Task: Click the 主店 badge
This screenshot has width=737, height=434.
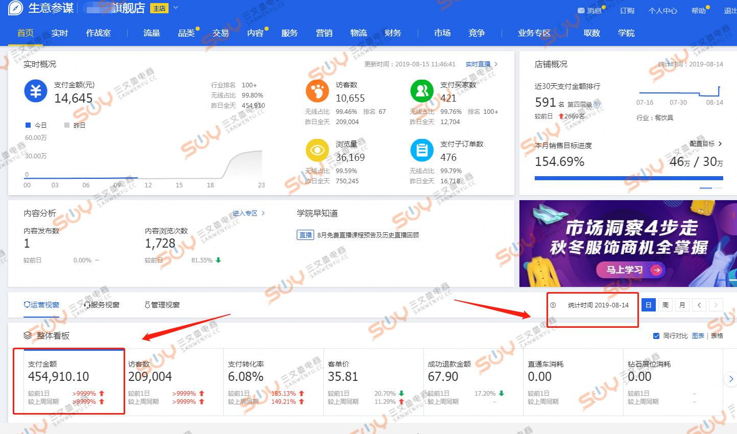Action: tap(159, 8)
